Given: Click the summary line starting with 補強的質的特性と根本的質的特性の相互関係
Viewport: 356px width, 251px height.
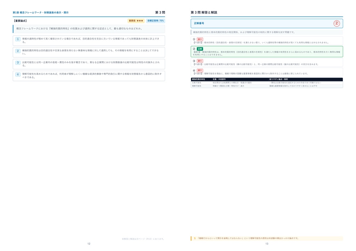Looking at the screenshot, I should (244, 32).
